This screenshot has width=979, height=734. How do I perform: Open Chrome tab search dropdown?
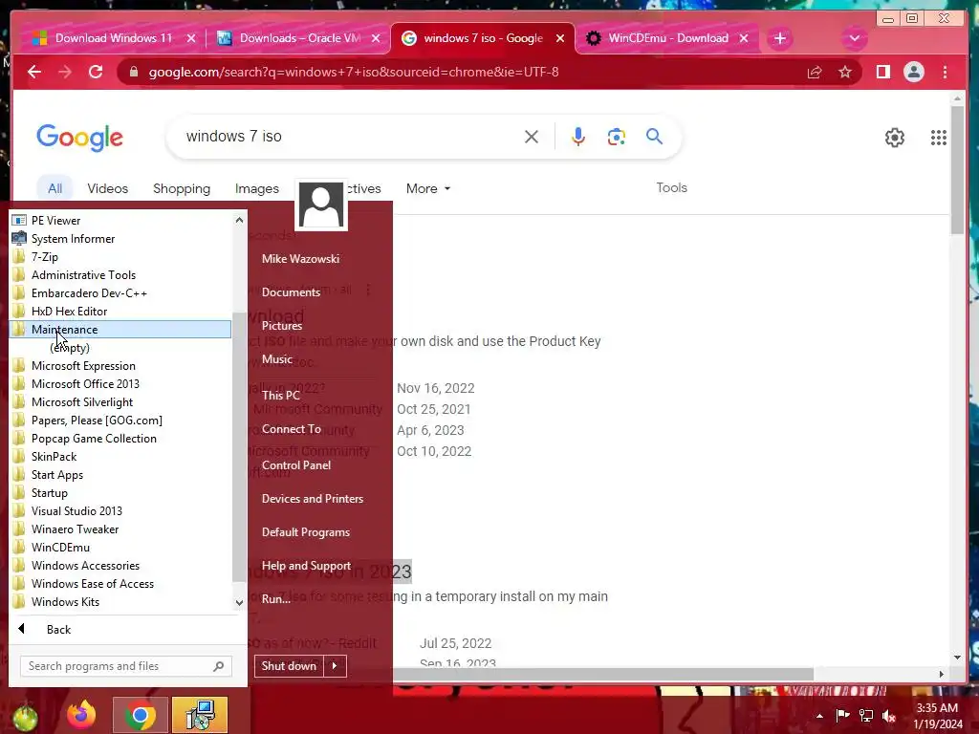point(854,38)
